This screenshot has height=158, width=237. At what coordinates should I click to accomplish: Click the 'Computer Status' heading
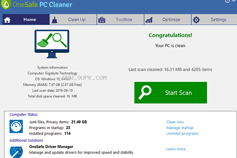pos(23,114)
